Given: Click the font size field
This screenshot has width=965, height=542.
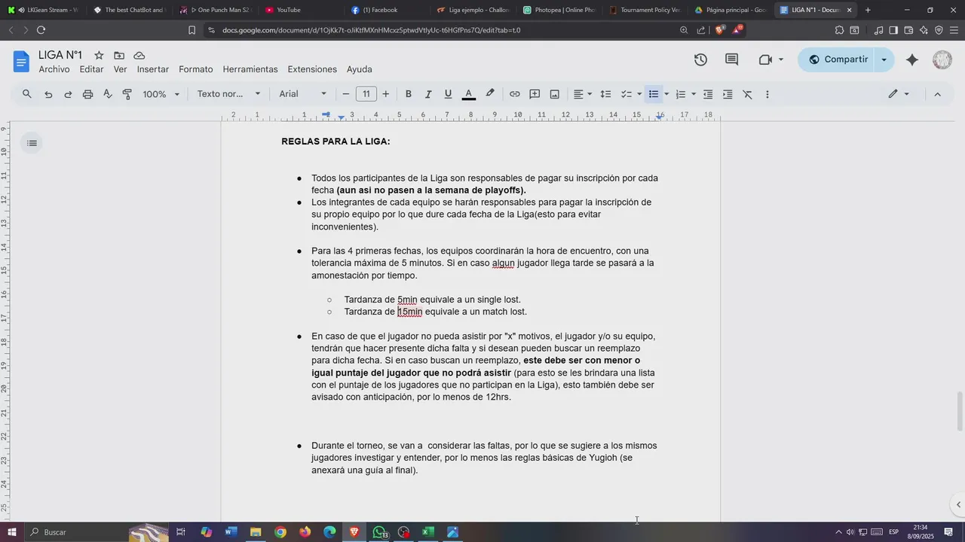Looking at the screenshot, I should (x=366, y=94).
